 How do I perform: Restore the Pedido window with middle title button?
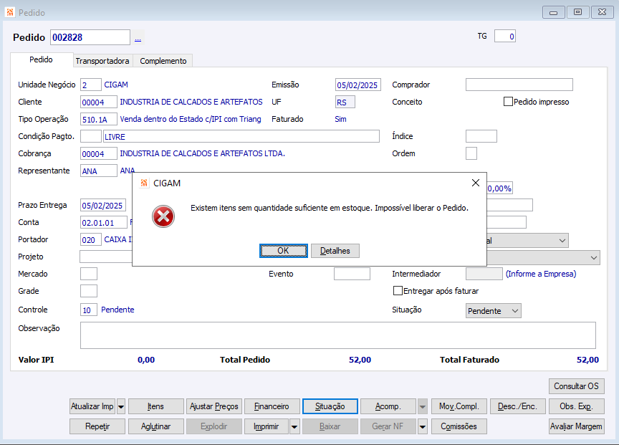coord(577,12)
